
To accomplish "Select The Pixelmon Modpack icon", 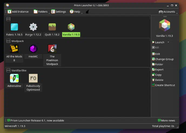I will point(52,49).
